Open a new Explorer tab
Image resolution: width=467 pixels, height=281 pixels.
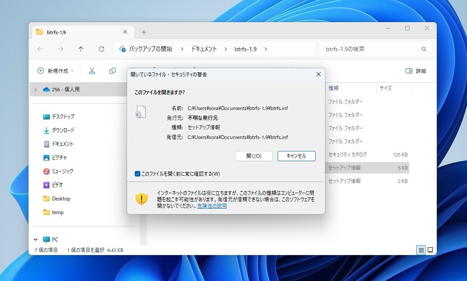tap(144, 32)
